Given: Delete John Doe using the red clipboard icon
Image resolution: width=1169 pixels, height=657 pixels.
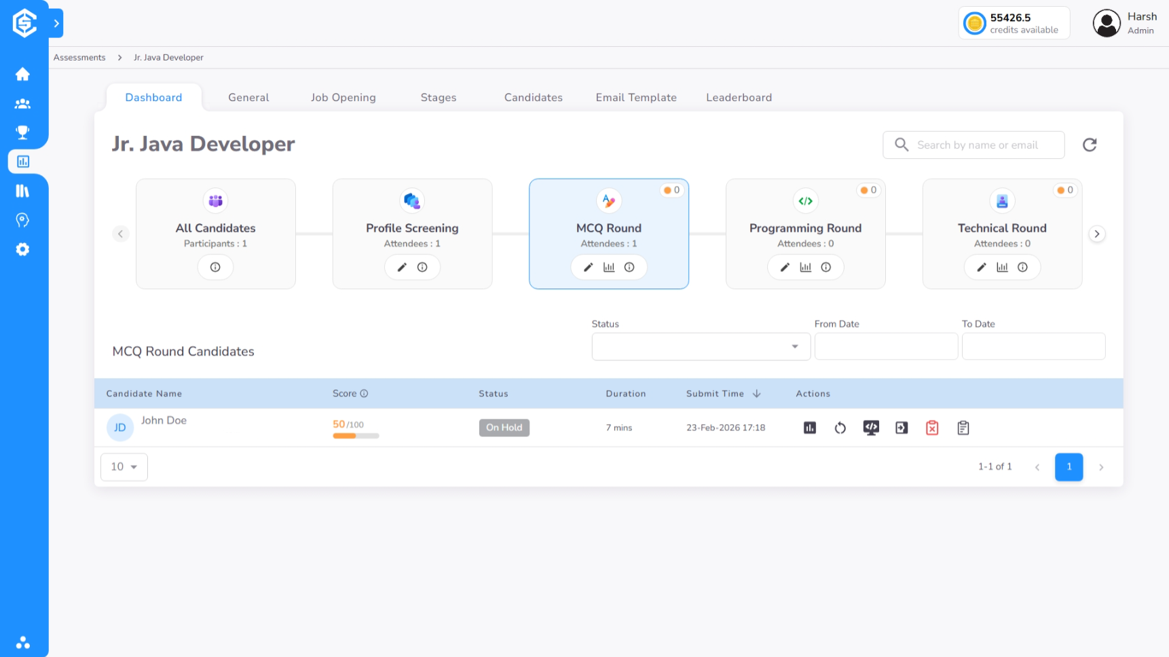Looking at the screenshot, I should pyautogui.click(x=932, y=428).
